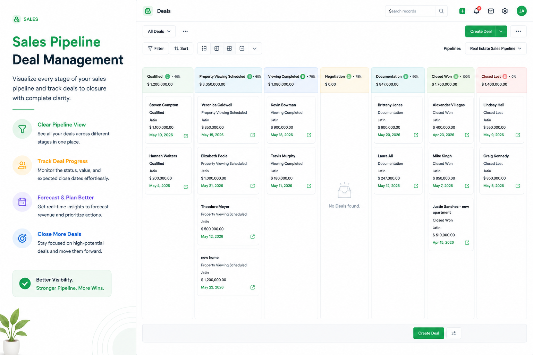533x355 pixels.
Task: Open the "new home" deal name
Action: click(210, 258)
